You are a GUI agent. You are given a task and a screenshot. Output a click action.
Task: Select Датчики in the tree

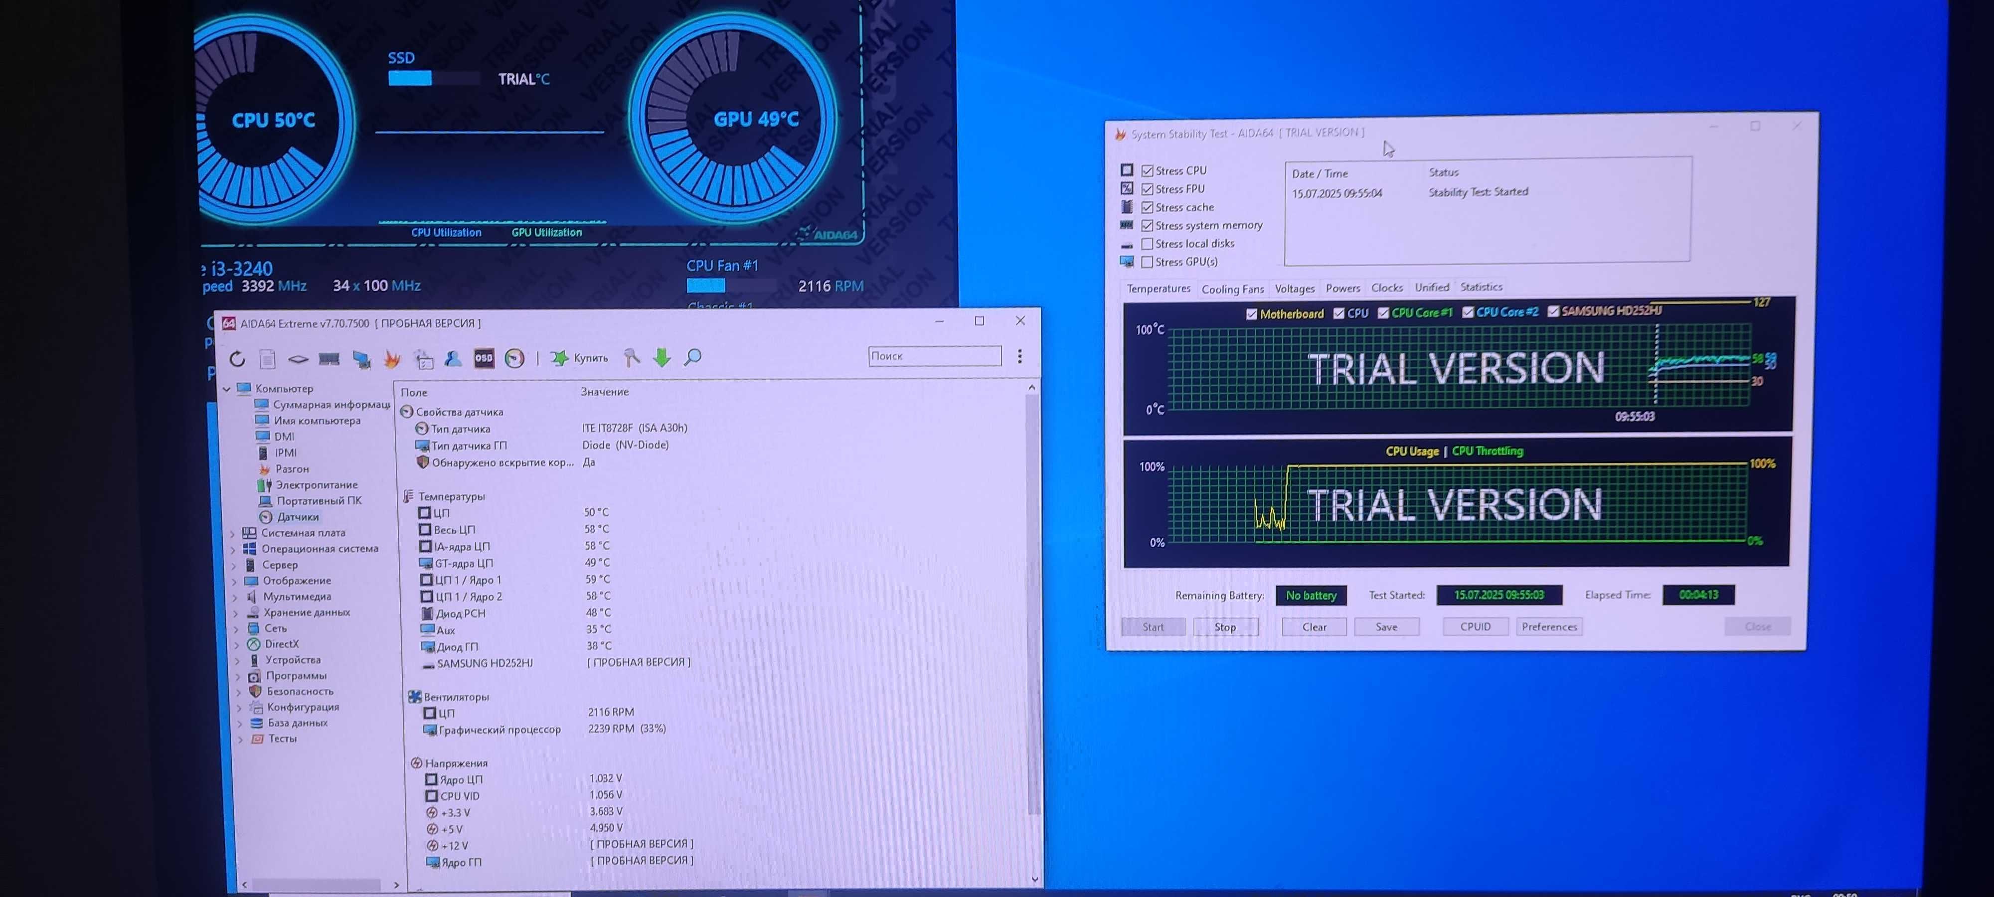(x=298, y=517)
